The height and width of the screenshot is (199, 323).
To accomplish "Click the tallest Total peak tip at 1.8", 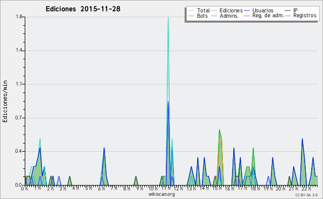I will tap(168, 17).
